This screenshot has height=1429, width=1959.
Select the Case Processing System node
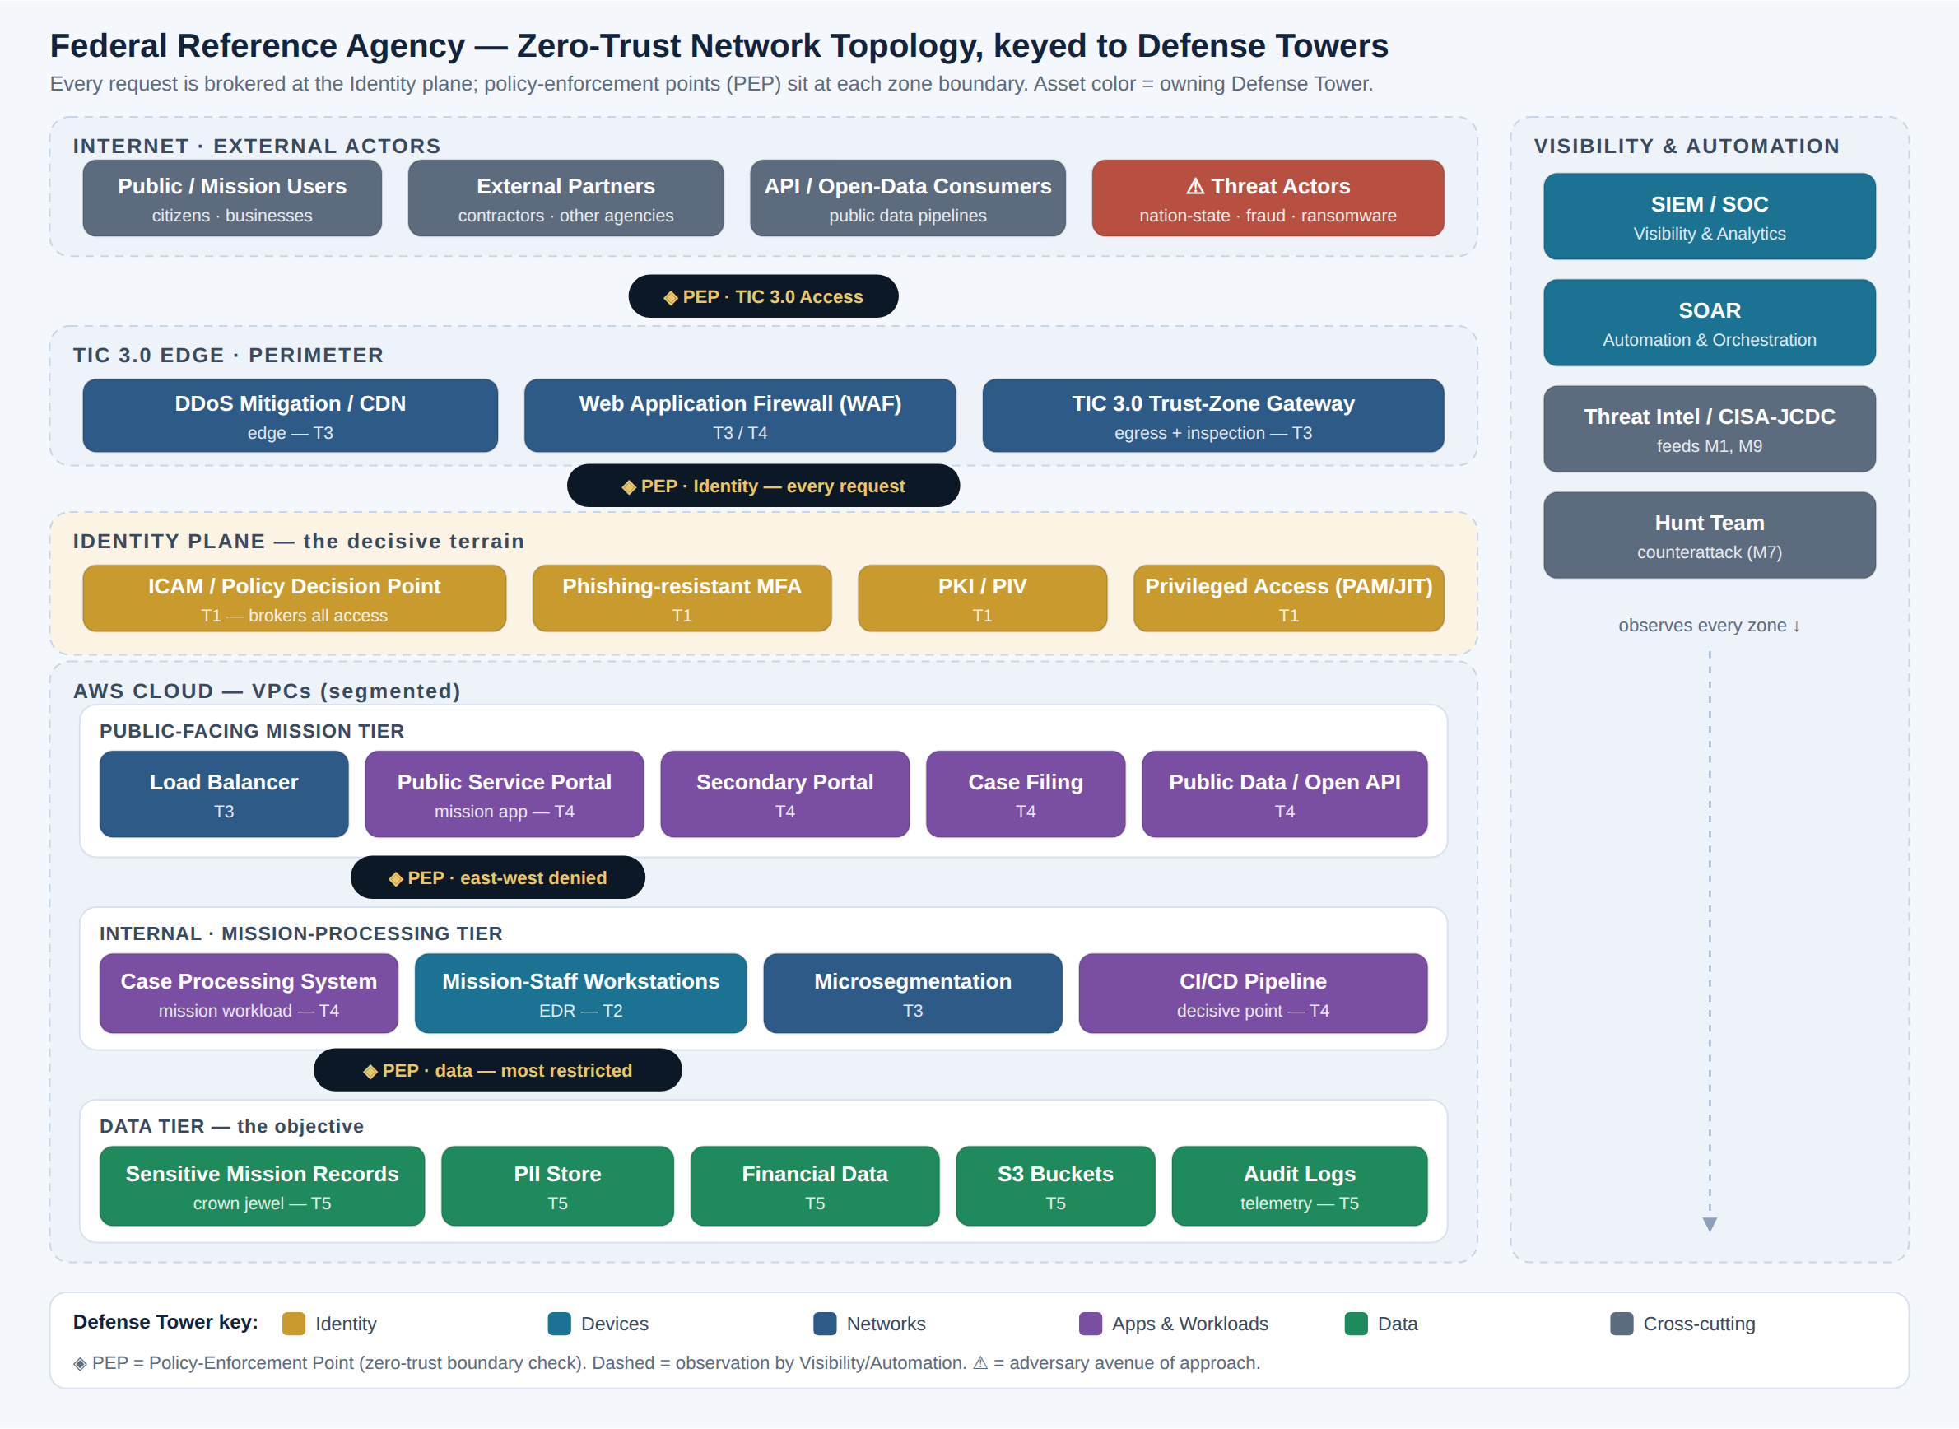coord(249,993)
